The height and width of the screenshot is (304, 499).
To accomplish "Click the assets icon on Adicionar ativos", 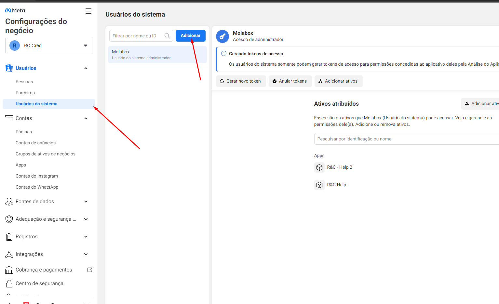I will 320,81.
